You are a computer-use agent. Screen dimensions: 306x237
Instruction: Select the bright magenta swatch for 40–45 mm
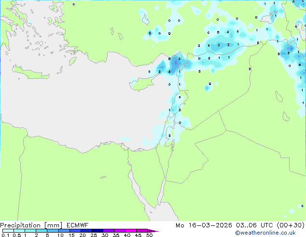click(131, 231)
